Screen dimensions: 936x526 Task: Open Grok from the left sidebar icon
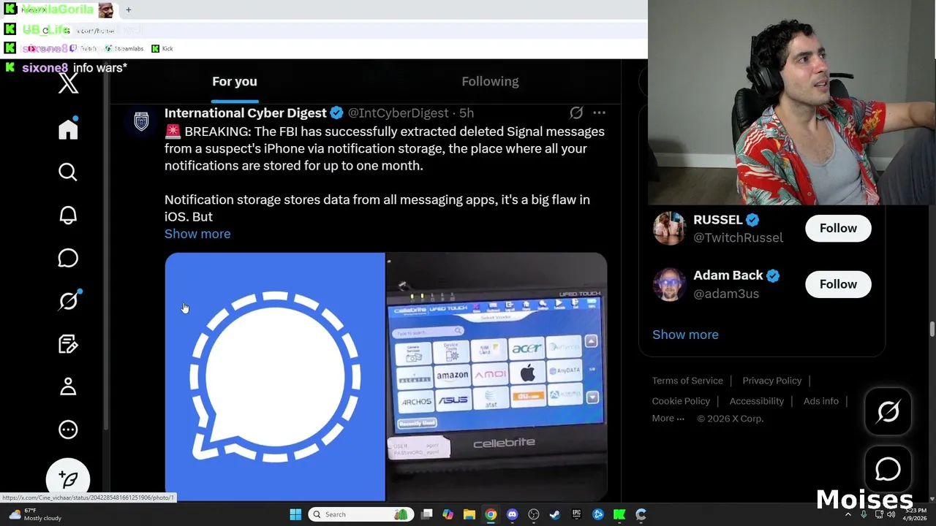coord(69,300)
